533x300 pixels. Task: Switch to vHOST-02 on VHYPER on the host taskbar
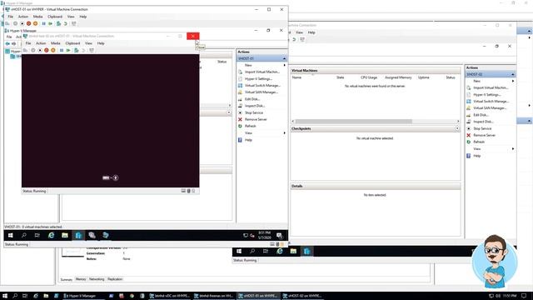(302, 296)
